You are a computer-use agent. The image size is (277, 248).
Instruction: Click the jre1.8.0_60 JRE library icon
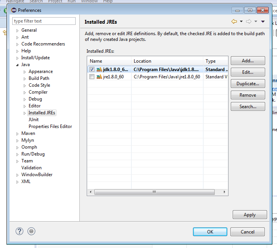click(99, 77)
